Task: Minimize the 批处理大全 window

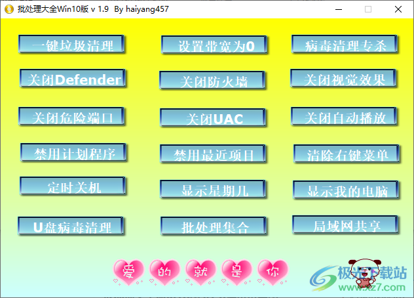Action: pos(339,9)
